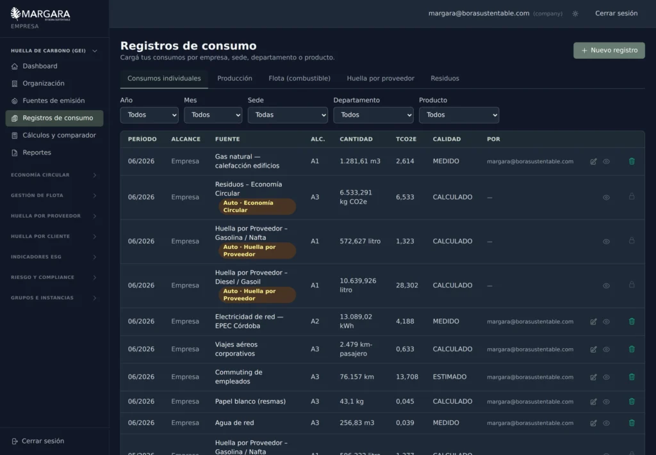Click the Registros de consumo sidebar icon

pos(15,118)
